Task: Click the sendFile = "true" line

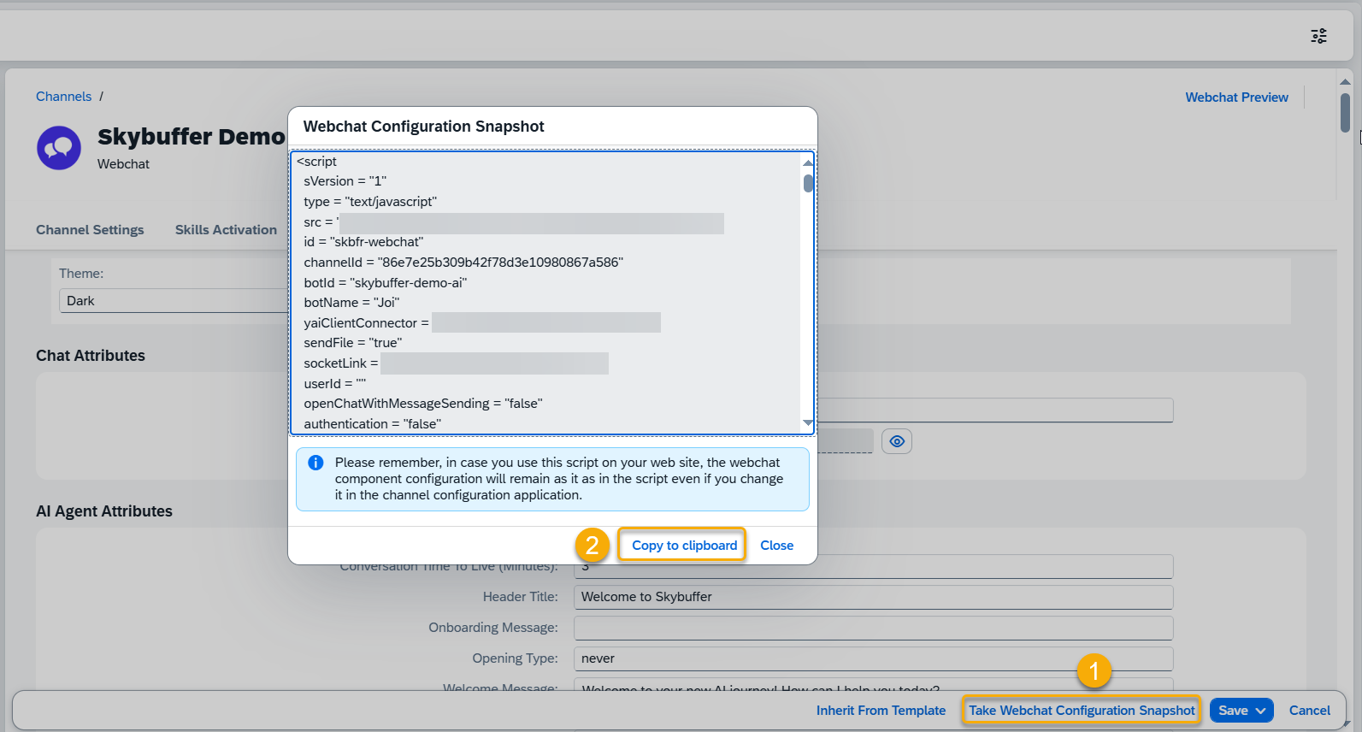Action: pyautogui.click(x=353, y=343)
